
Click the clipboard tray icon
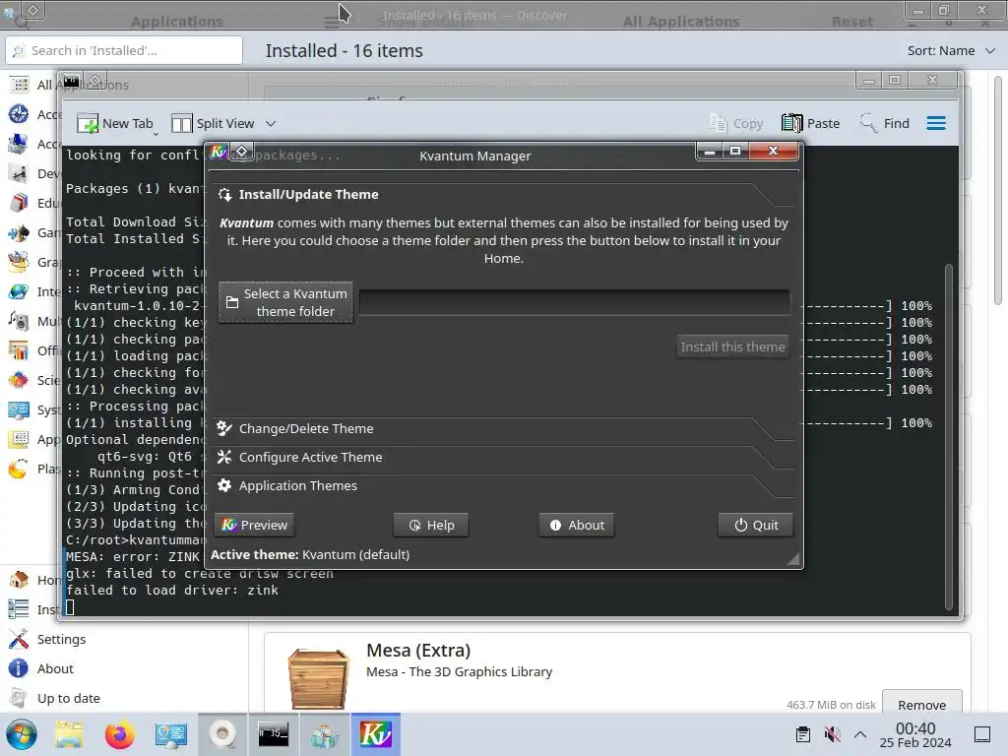(803, 734)
